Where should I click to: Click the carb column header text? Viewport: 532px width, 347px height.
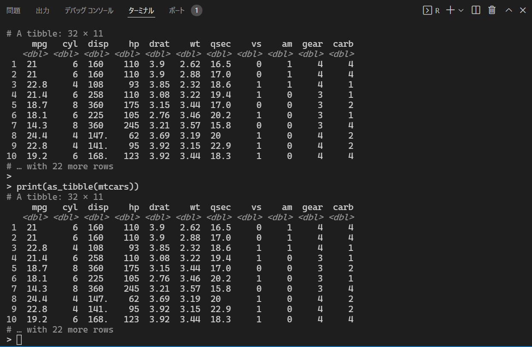pos(343,207)
